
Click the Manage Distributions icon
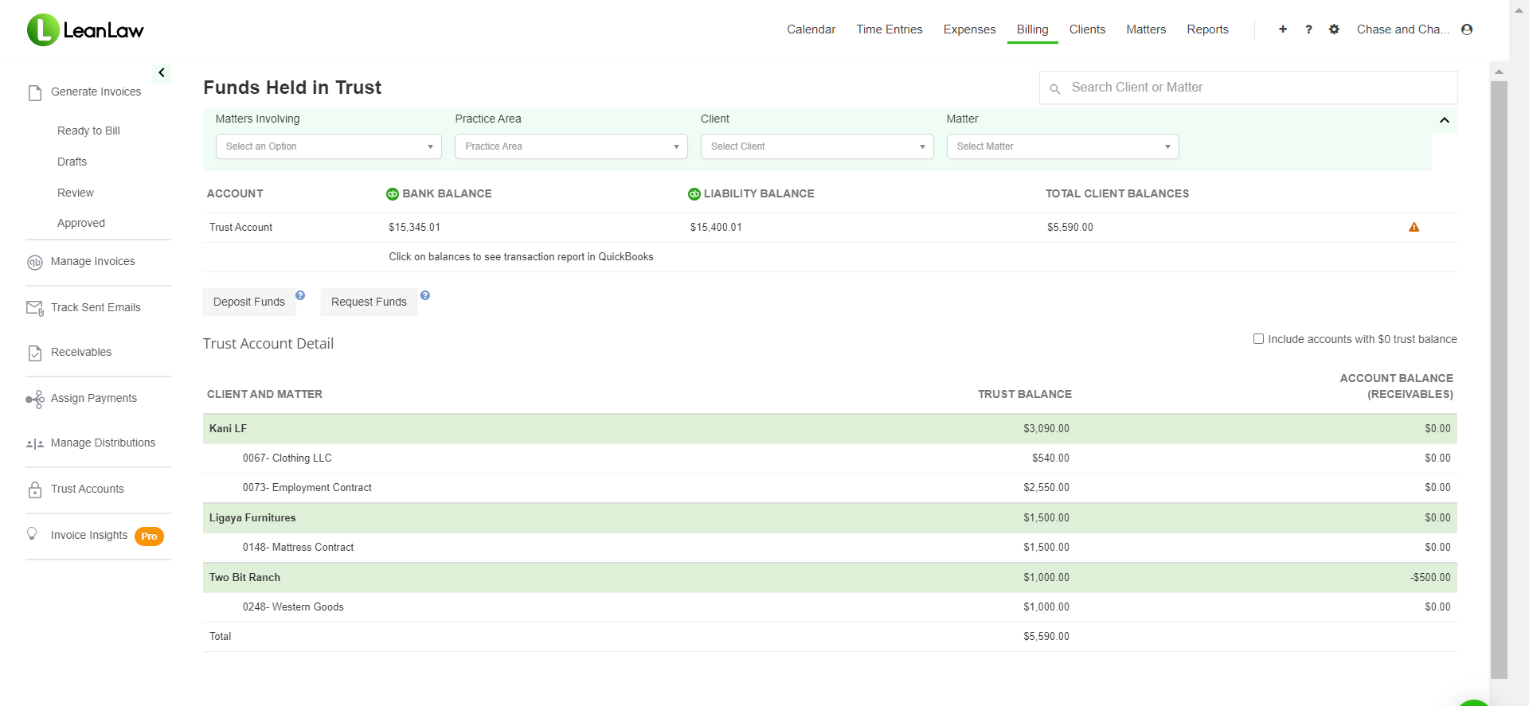click(35, 443)
